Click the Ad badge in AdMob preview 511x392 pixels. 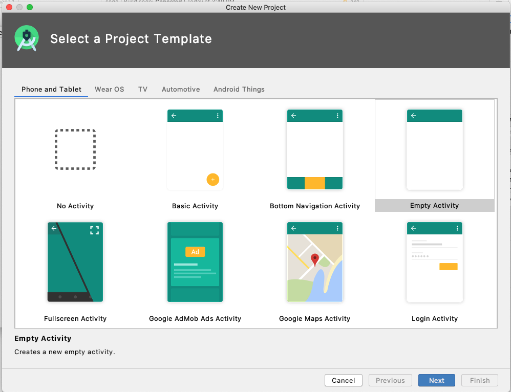[195, 252]
